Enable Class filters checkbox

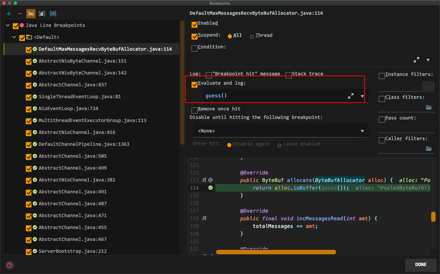382,99
